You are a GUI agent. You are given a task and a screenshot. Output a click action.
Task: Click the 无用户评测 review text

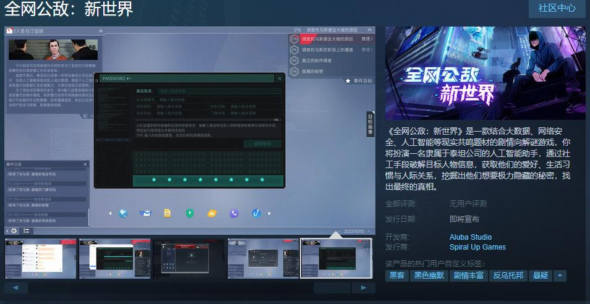coord(468,204)
